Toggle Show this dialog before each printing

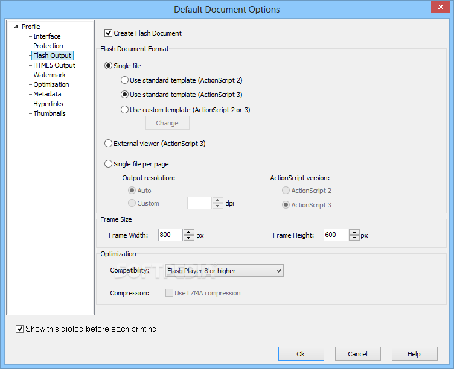coord(20,329)
